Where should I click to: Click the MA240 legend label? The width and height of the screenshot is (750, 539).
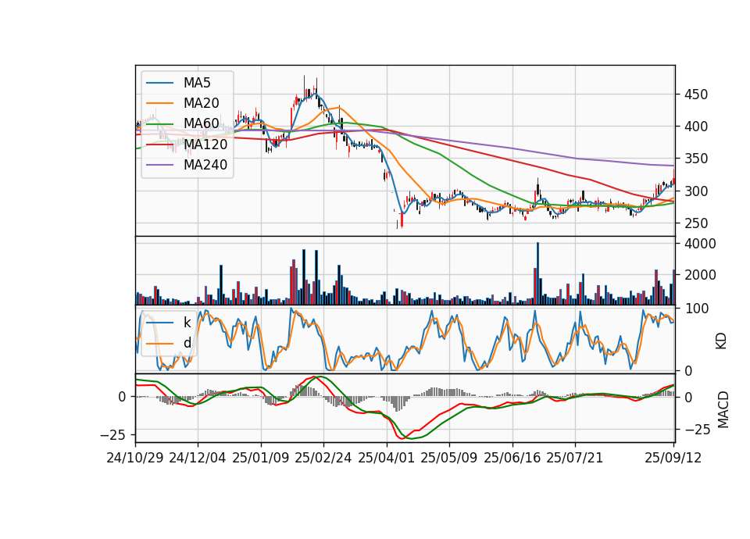[205, 165]
